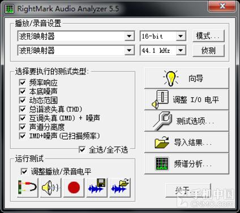Image resolution: width=240 pixels, height=213 pixels.
Task: Toggle the 频率响应 checkbox
Action: coord(23,82)
